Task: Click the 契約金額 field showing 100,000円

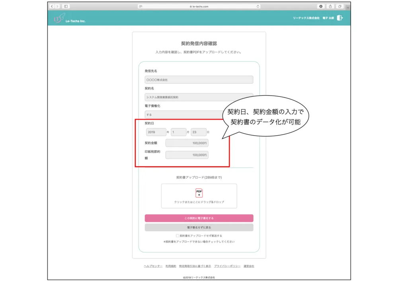Action: click(x=187, y=143)
